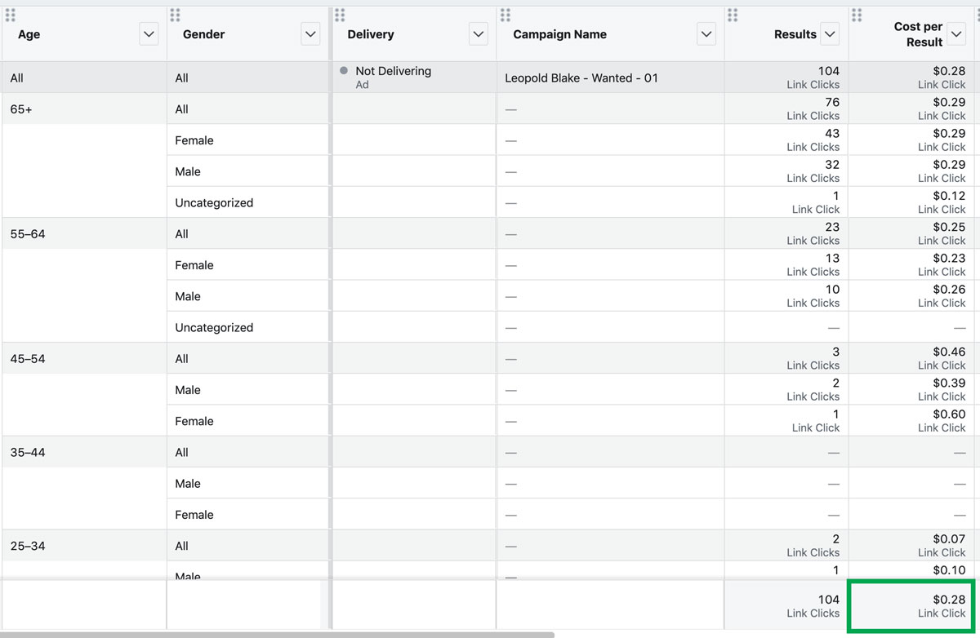The width and height of the screenshot is (980, 638).
Task: Grab the Cost per Result drag handle
Action: click(857, 15)
